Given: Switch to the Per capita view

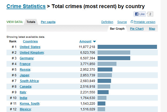Looking at the screenshot, I should [x=48, y=22].
